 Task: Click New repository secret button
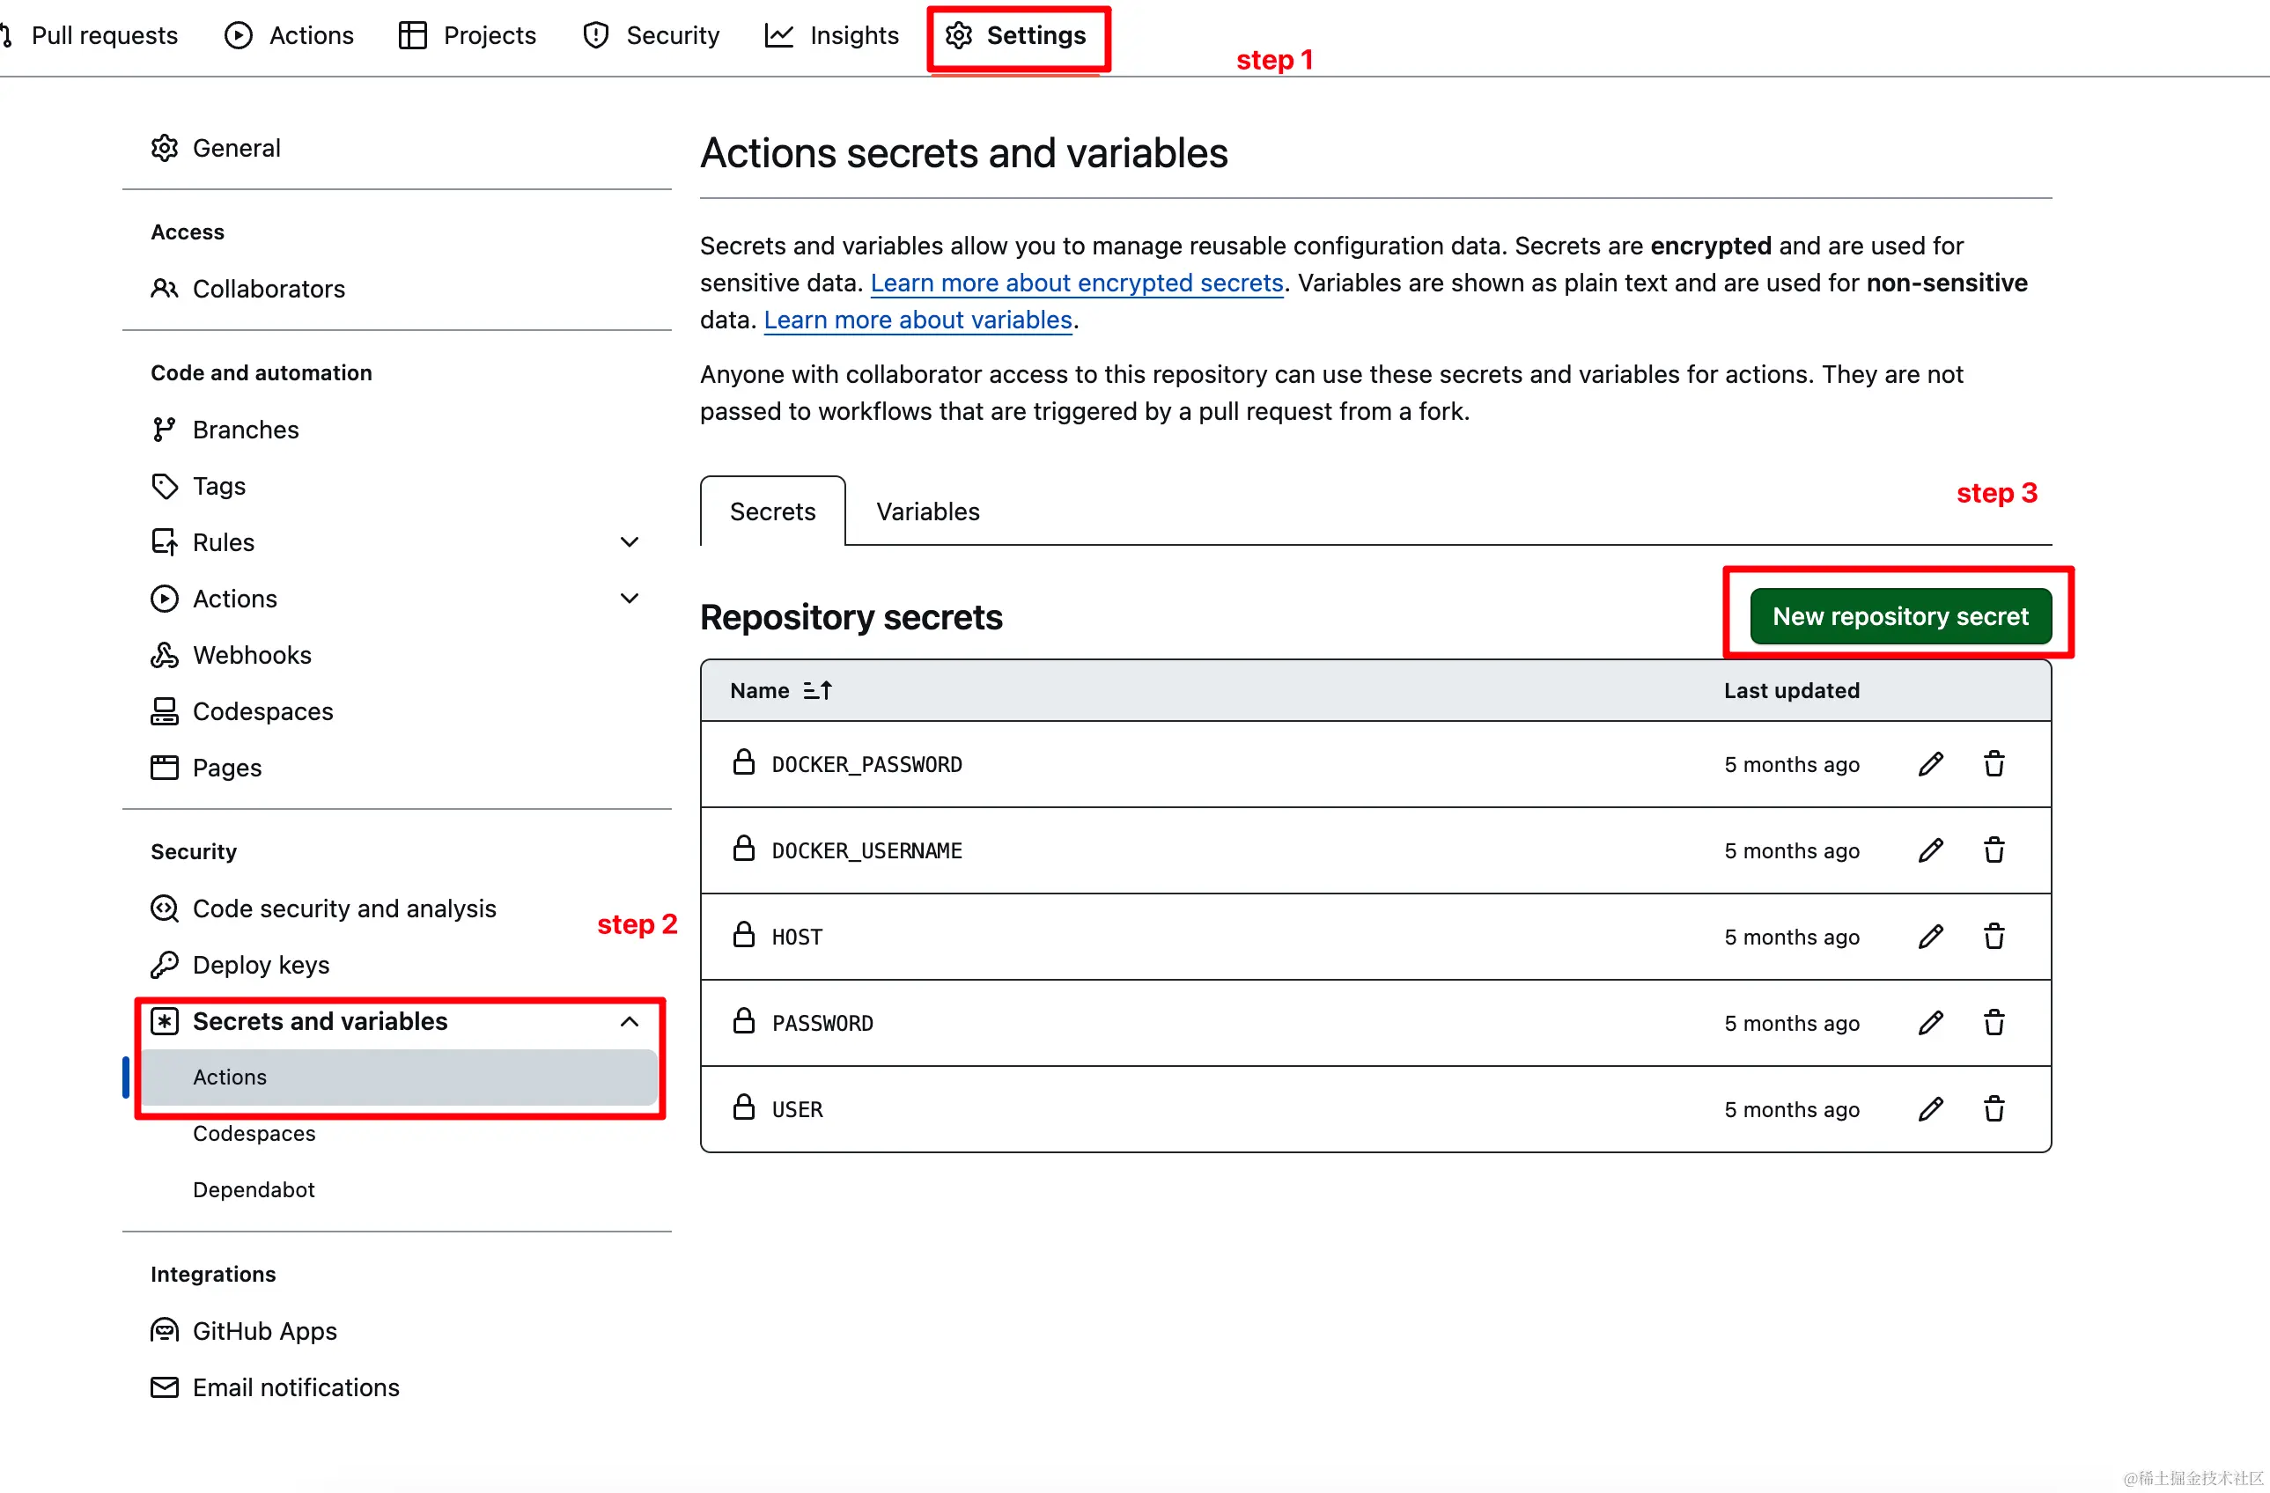pyautogui.click(x=1900, y=616)
